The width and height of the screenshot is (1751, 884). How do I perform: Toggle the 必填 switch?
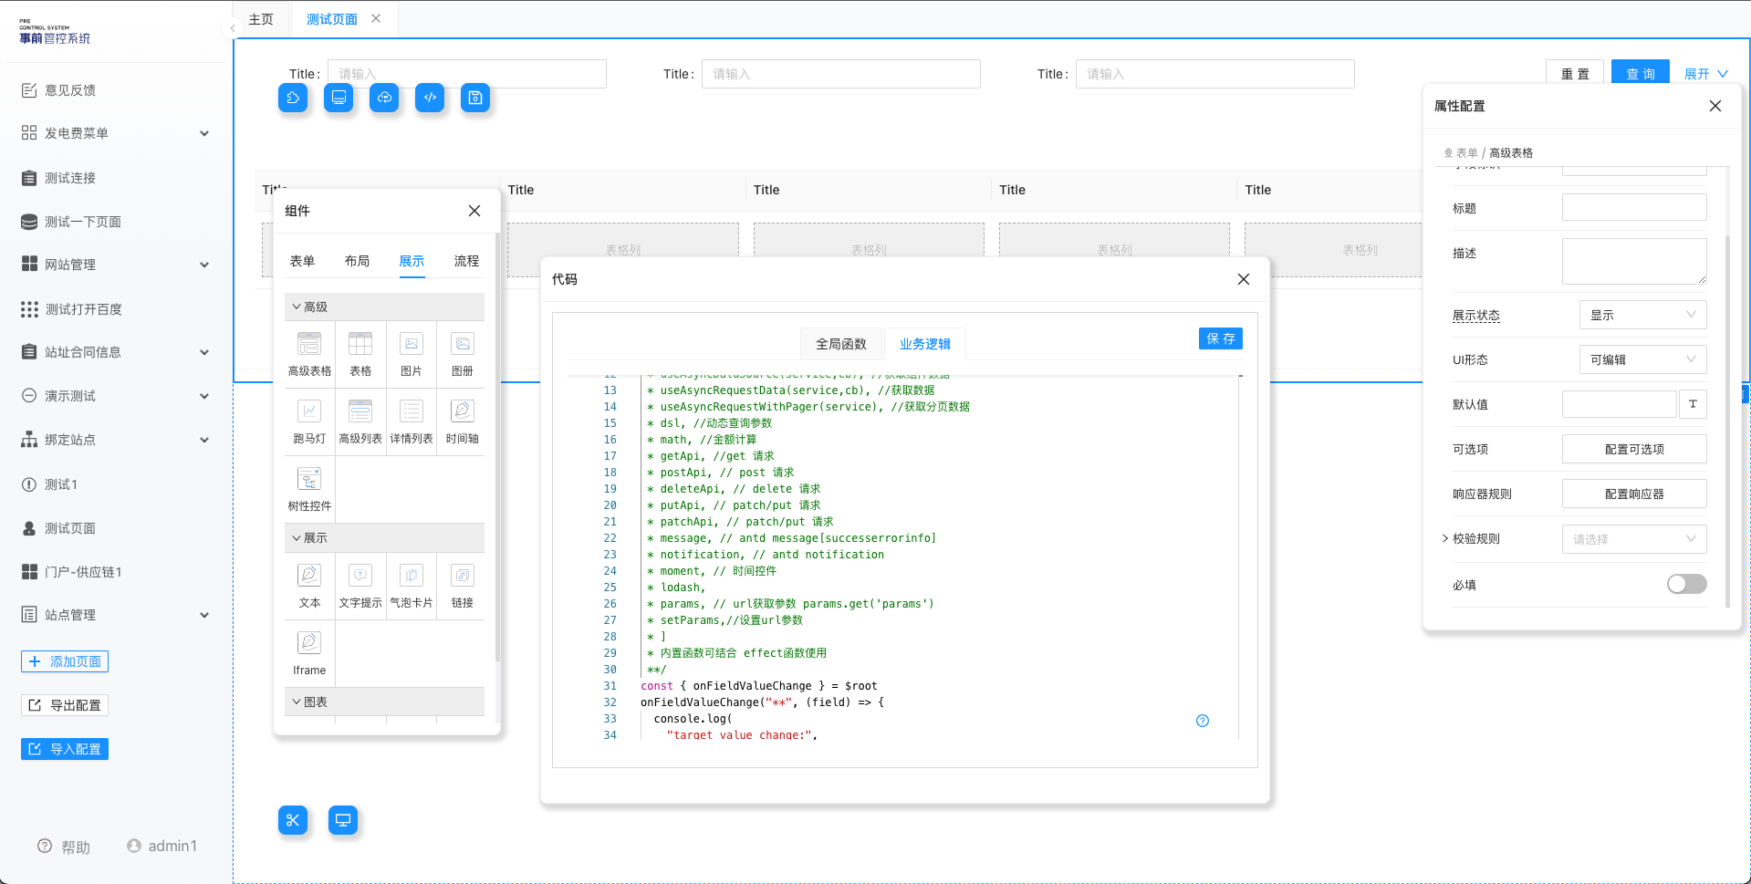click(1686, 584)
